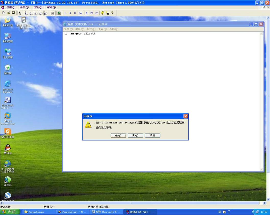Image resolution: width=270 pixels, height=215 pixels.
Task: Toggle the ZW compression mode button
Action: pos(91,13)
